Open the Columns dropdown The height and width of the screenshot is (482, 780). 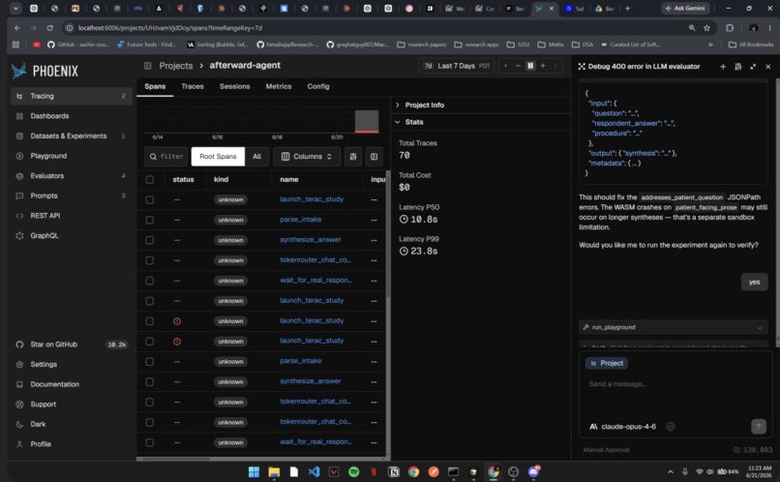pyautogui.click(x=307, y=156)
